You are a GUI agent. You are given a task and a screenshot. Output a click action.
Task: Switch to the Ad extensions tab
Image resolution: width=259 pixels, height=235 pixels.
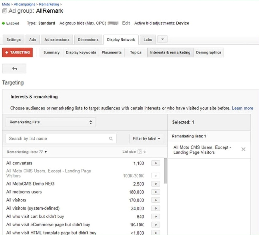[57, 40]
